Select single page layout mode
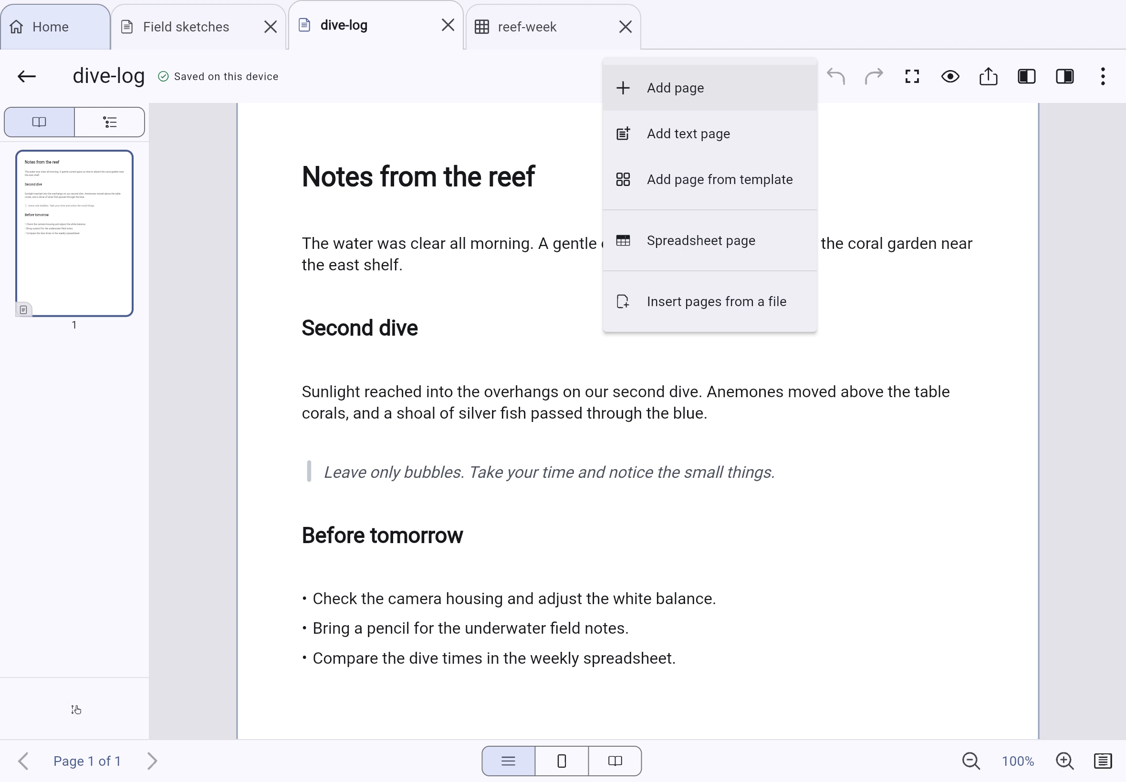 pos(562,761)
